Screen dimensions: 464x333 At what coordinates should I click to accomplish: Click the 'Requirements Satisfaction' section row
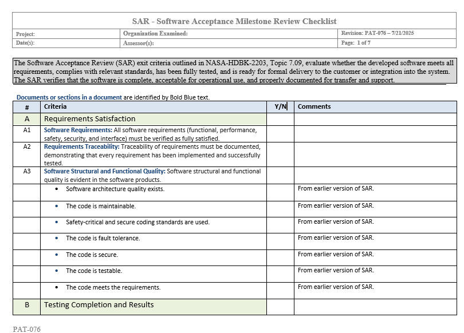coord(90,119)
